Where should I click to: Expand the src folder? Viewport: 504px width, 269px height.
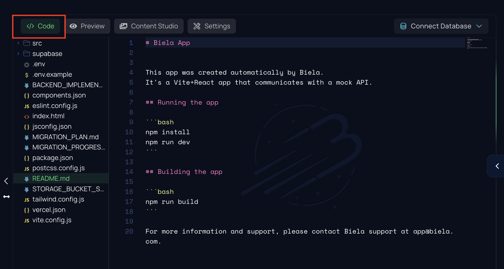(18, 43)
